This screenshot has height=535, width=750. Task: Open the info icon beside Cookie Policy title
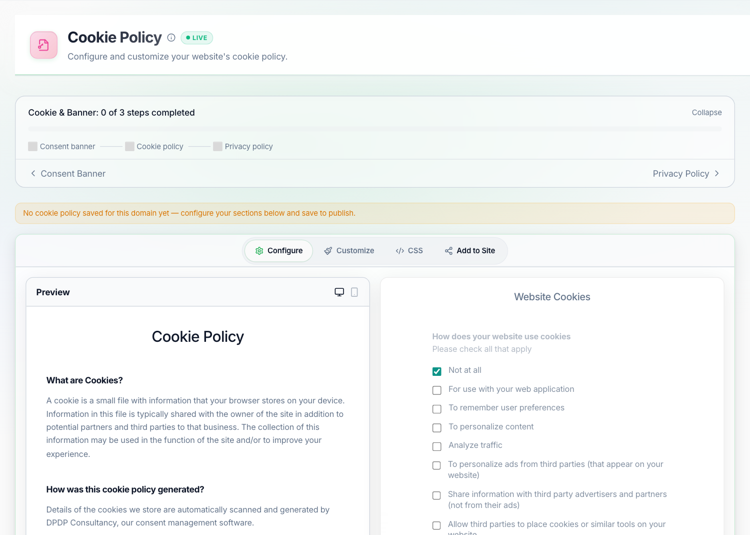(x=171, y=38)
